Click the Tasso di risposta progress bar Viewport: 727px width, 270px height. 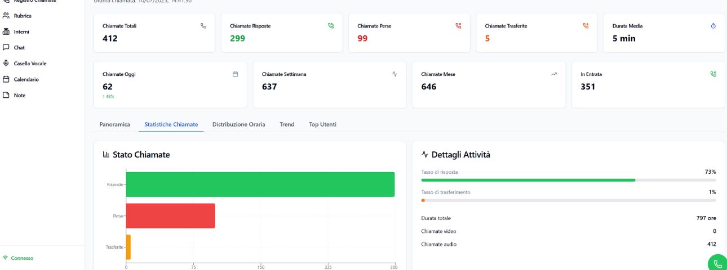pos(569,180)
